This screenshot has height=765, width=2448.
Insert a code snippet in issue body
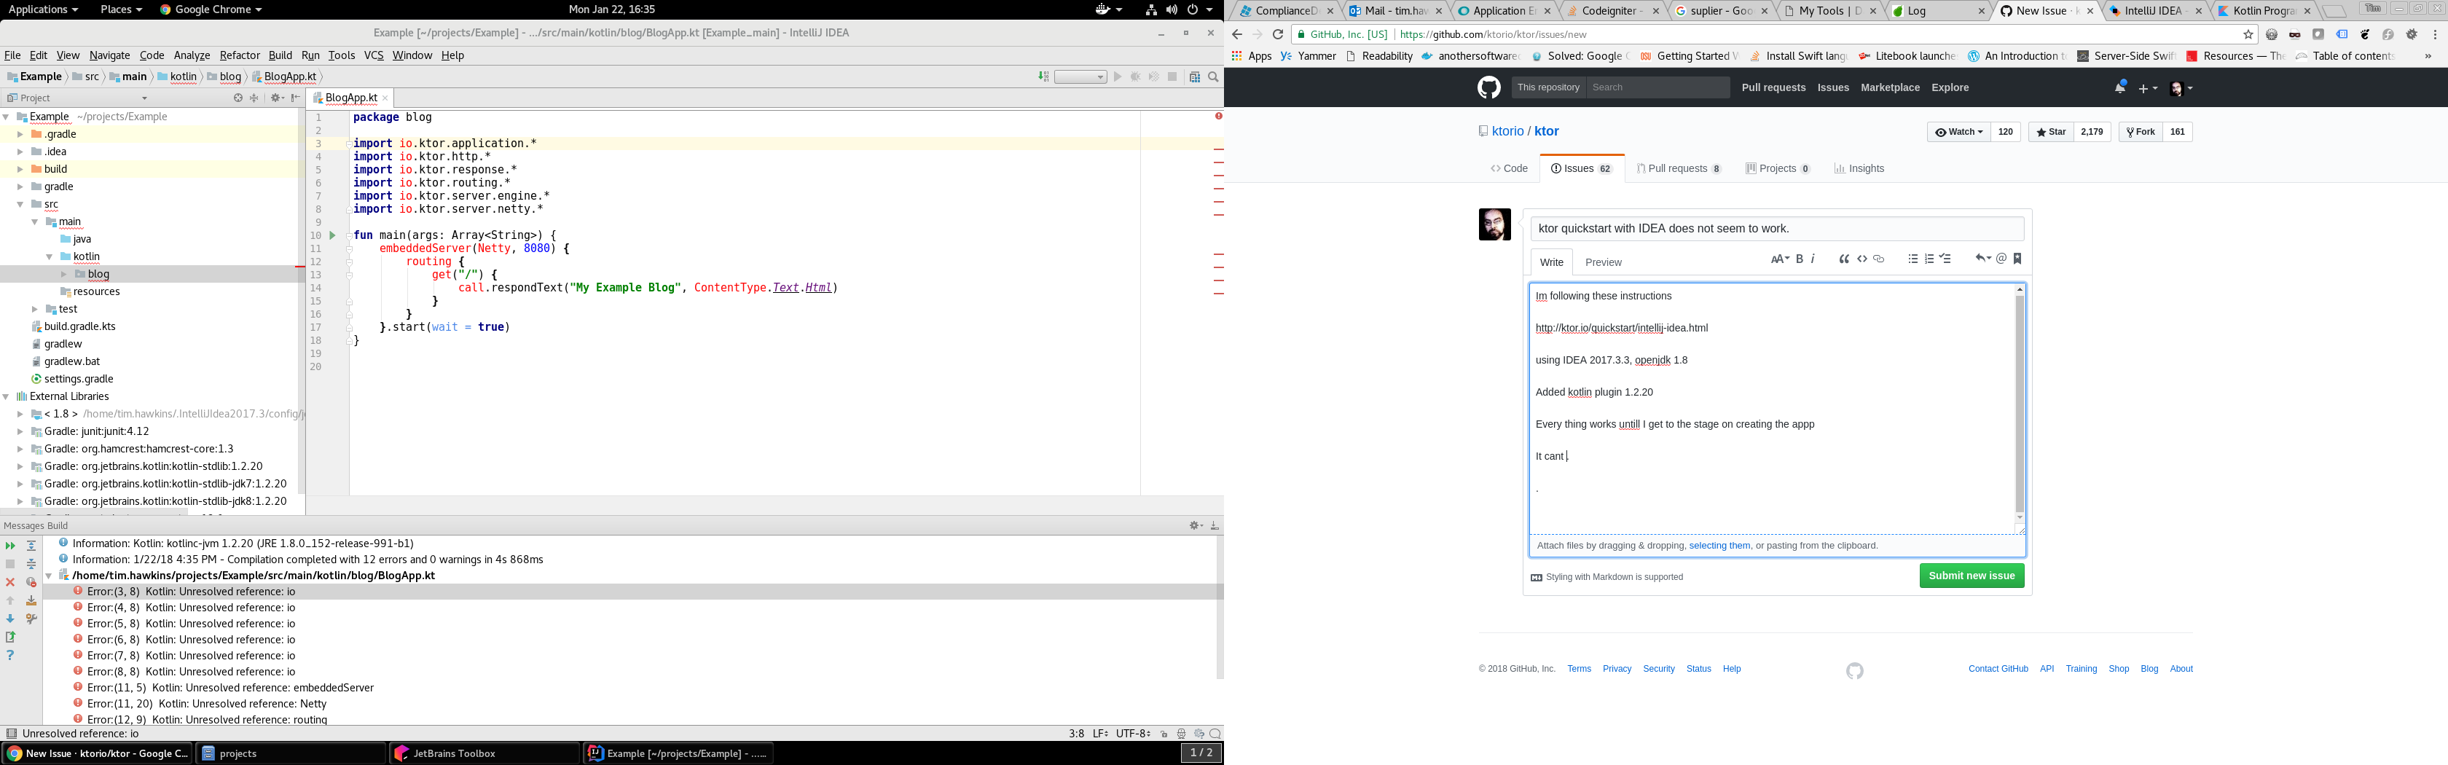1861,259
